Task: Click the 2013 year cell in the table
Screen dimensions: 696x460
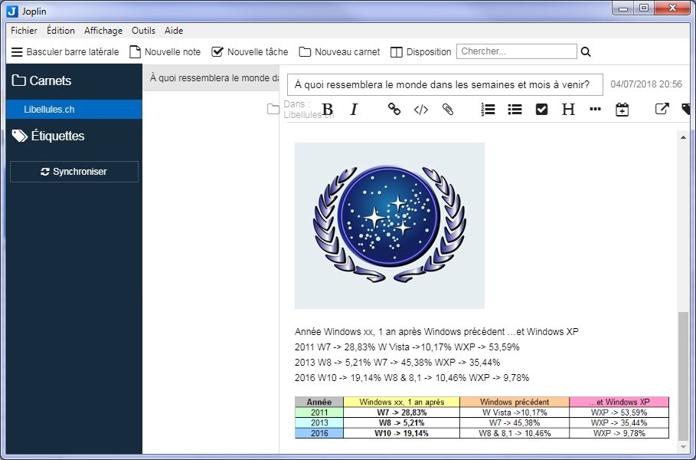Action: tap(319, 422)
